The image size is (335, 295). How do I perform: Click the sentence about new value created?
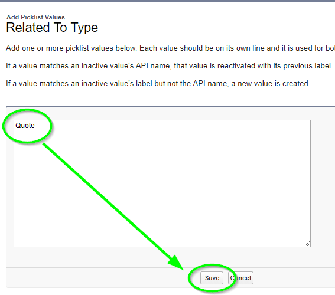(x=158, y=84)
